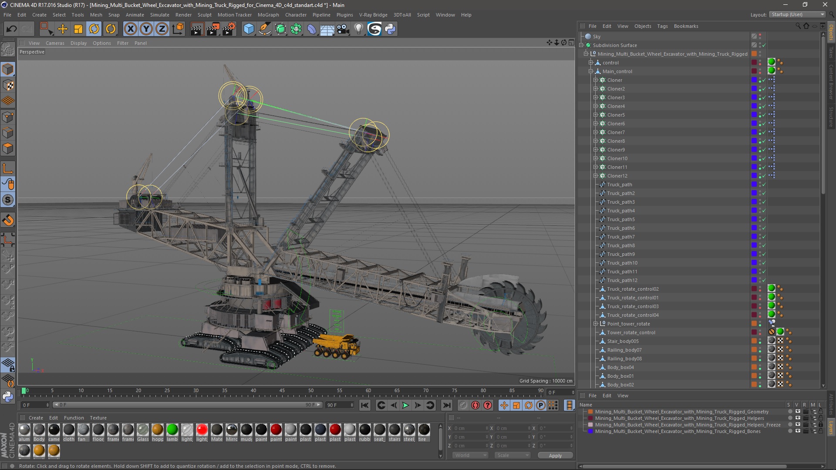
Task: Add a Light object
Action: (359, 29)
